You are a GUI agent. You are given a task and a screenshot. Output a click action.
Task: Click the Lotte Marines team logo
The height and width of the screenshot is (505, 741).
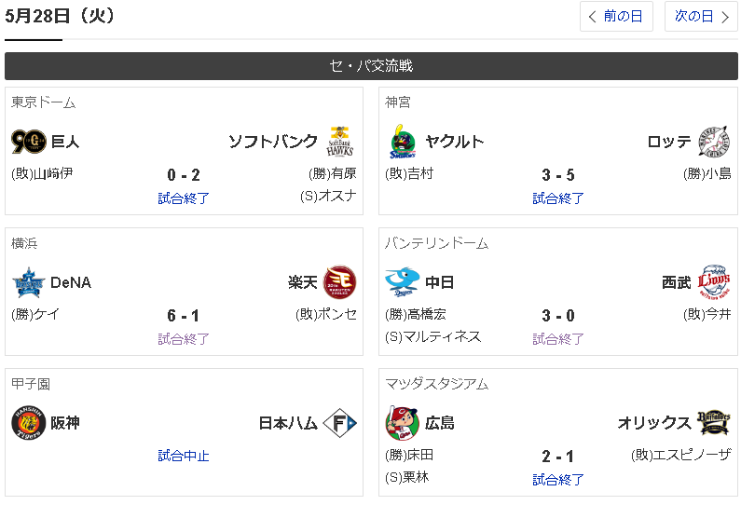[x=714, y=142]
